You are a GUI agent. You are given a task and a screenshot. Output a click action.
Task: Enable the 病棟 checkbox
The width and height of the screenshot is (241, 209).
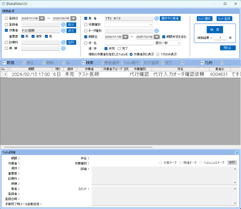(6, 48)
